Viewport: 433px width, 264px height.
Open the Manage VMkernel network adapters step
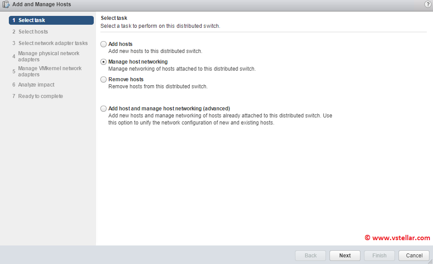pyautogui.click(x=50, y=72)
